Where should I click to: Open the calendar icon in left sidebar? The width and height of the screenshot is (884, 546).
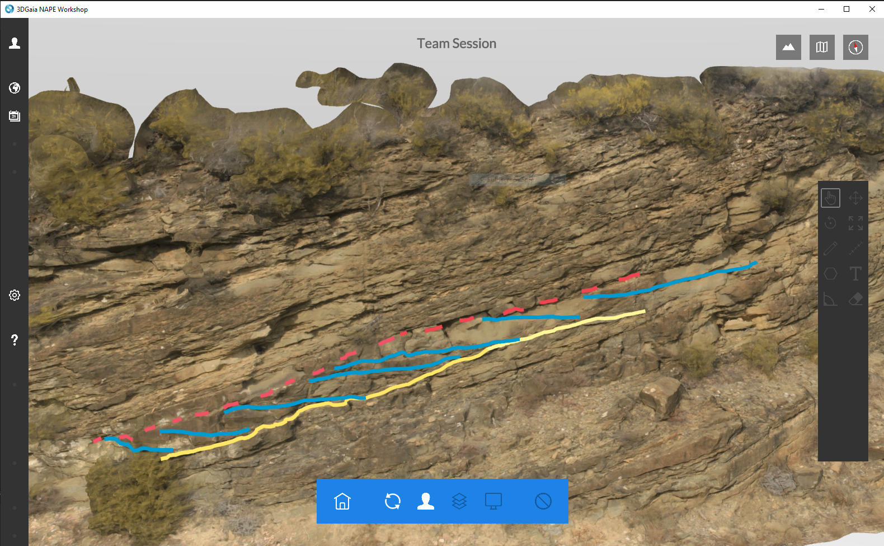(x=15, y=116)
